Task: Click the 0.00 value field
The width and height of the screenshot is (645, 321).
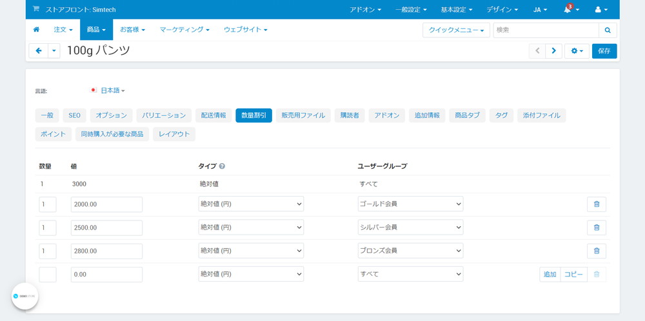Action: [106, 275]
